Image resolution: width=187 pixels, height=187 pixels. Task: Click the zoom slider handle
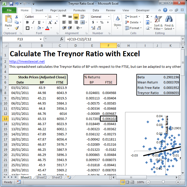tap(163, 182)
